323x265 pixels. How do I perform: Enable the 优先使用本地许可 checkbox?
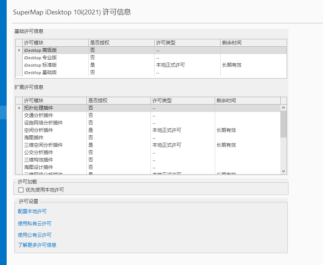point(21,190)
